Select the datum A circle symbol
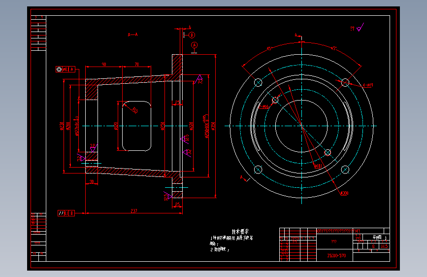427x277 pixels. pos(194,45)
